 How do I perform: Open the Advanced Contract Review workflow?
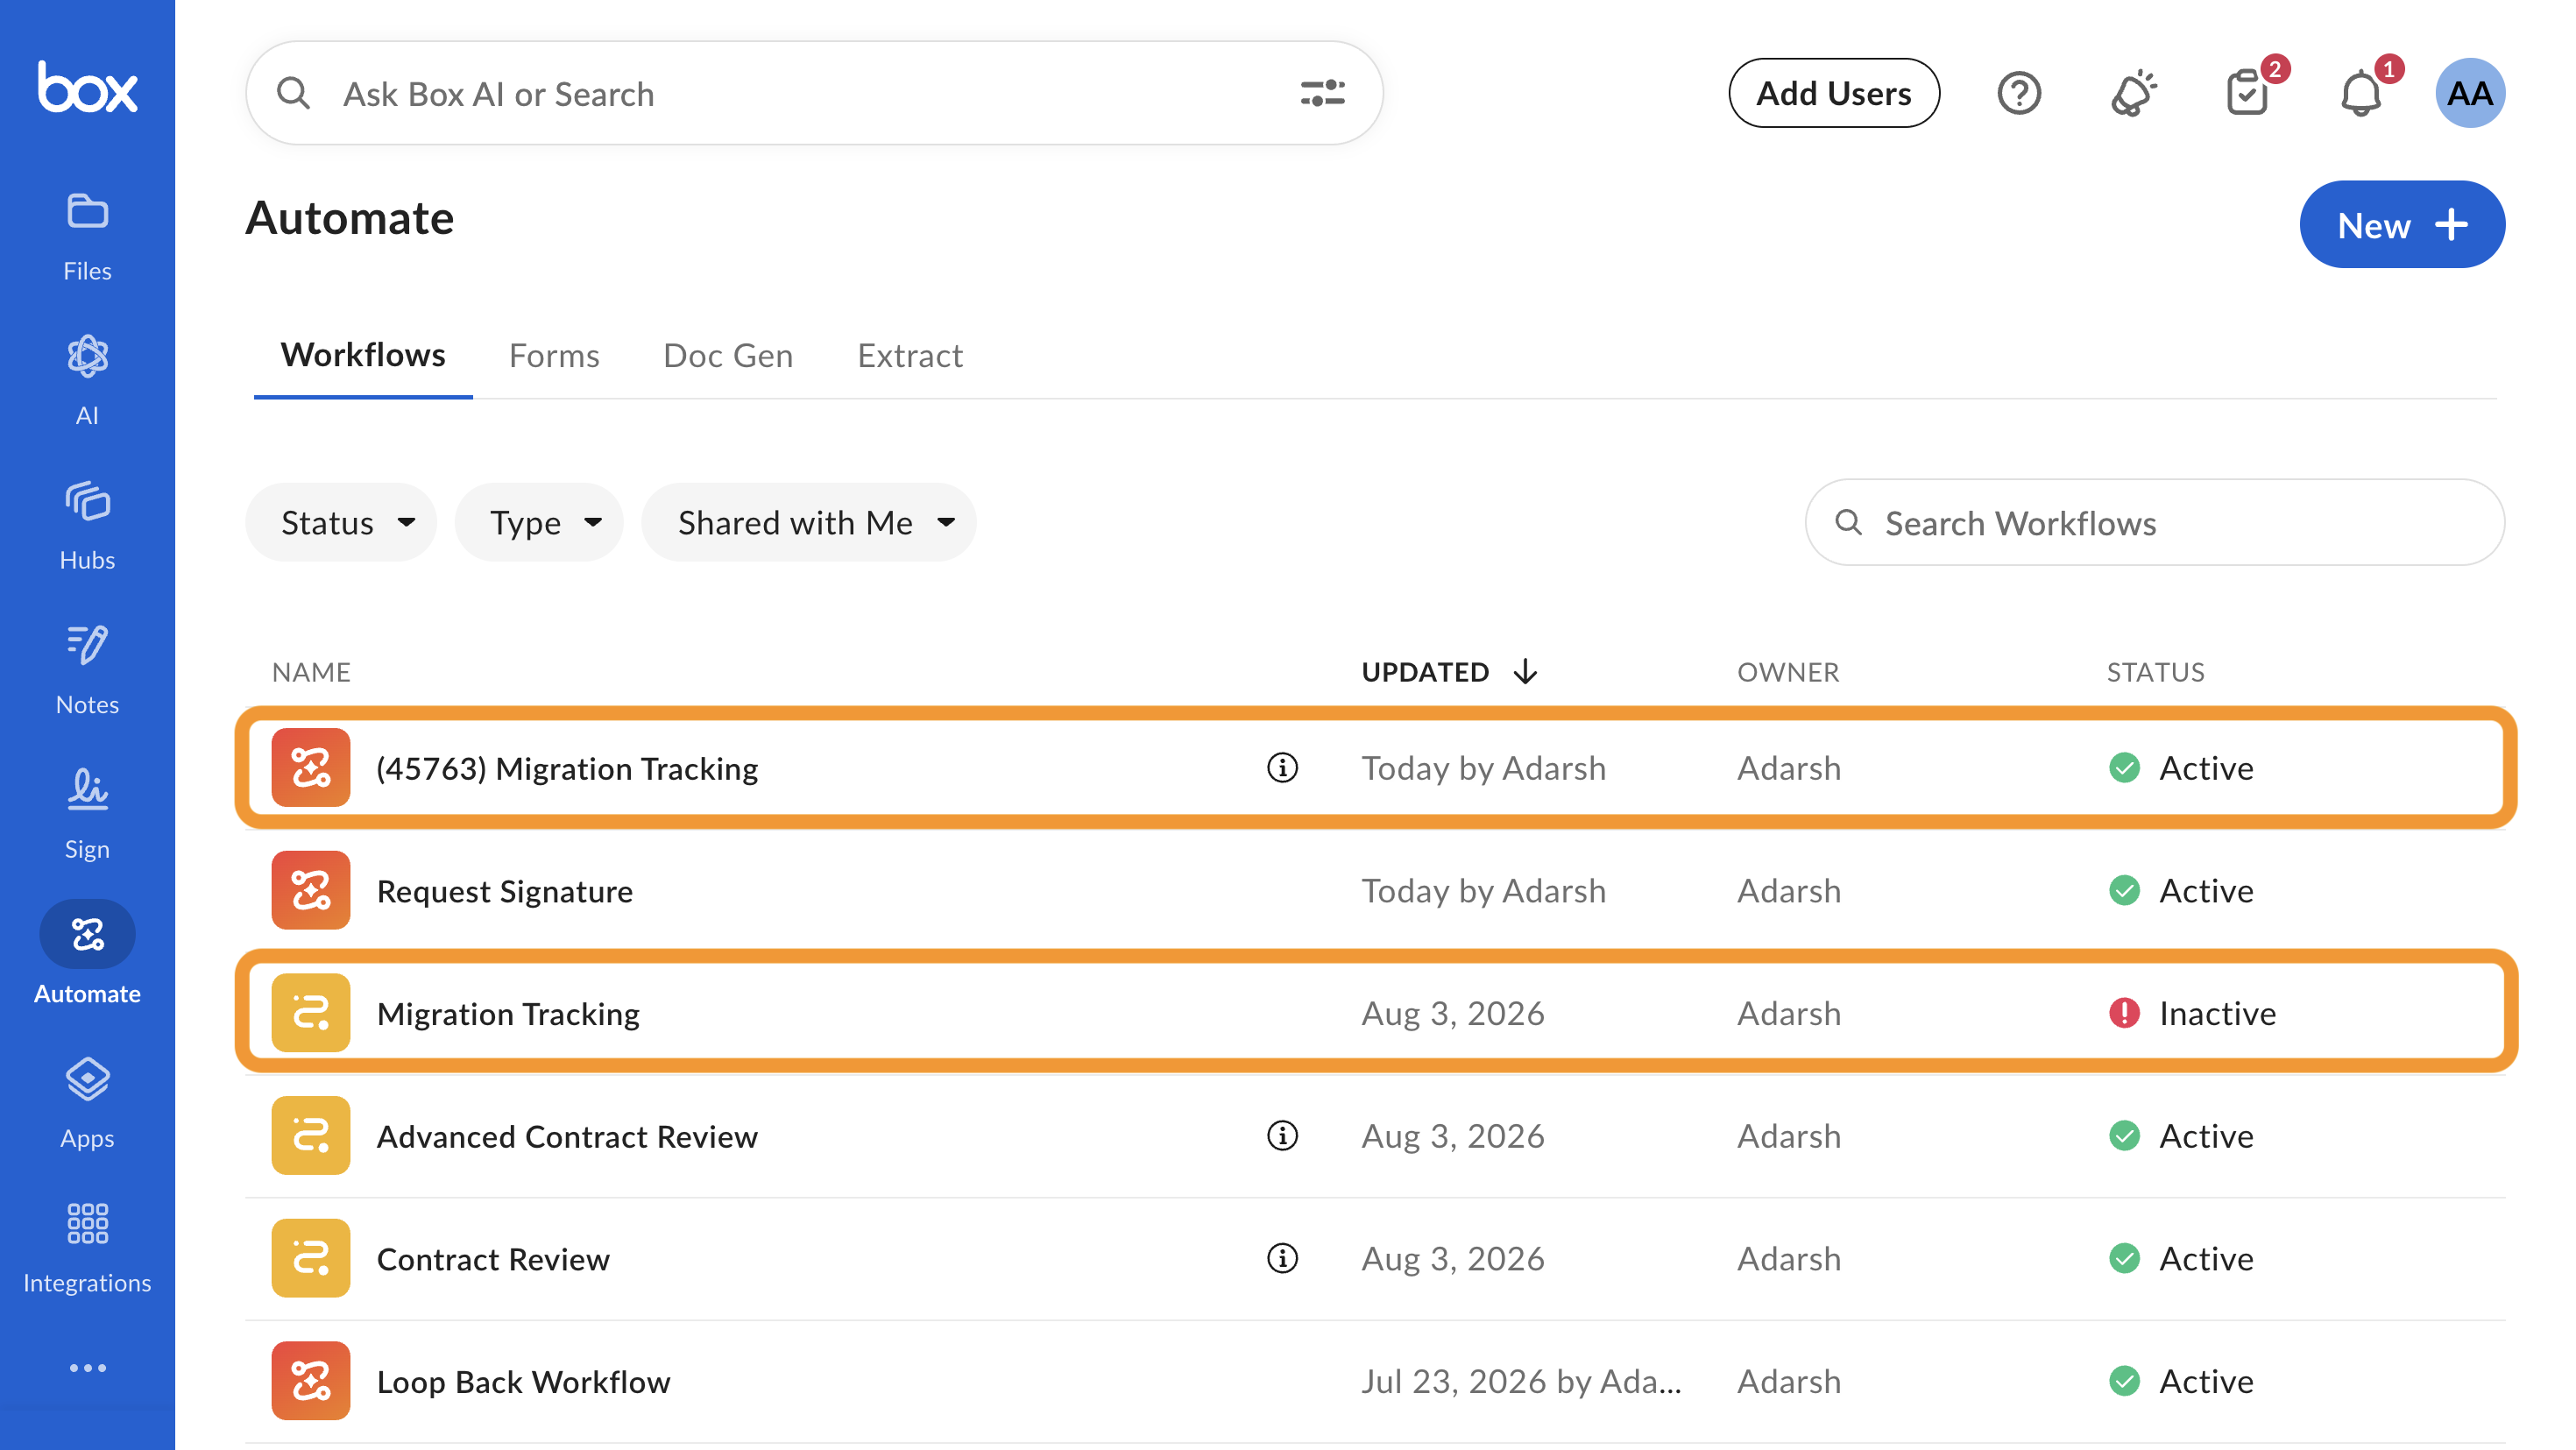pyautogui.click(x=567, y=1136)
